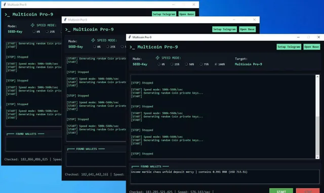Viewport: 324px width, 193px height.
Task: Click the green START button
Action: click(281, 191)
